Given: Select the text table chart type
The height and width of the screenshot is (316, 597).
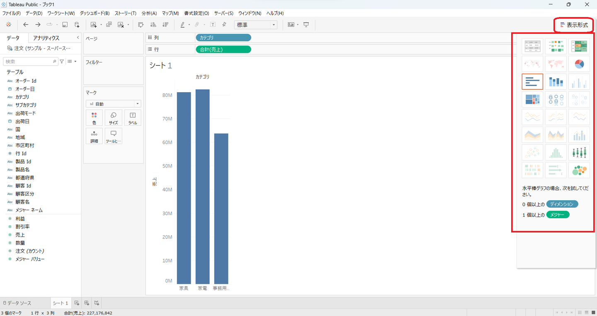Looking at the screenshot, I should pyautogui.click(x=532, y=46).
